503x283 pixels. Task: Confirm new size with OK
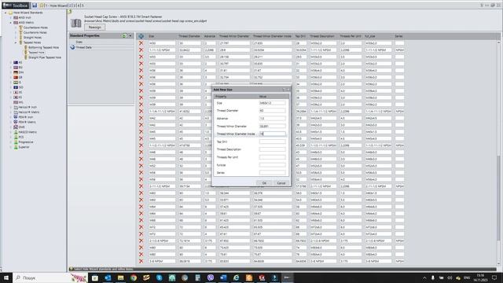[x=264, y=183]
